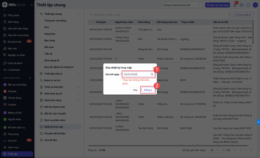Open Nhật ký truy cập settings item

pos(54,127)
